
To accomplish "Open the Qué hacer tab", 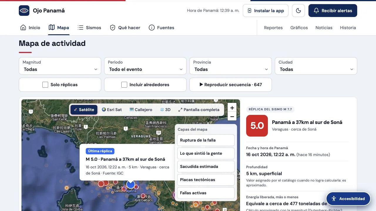I will pos(125,28).
